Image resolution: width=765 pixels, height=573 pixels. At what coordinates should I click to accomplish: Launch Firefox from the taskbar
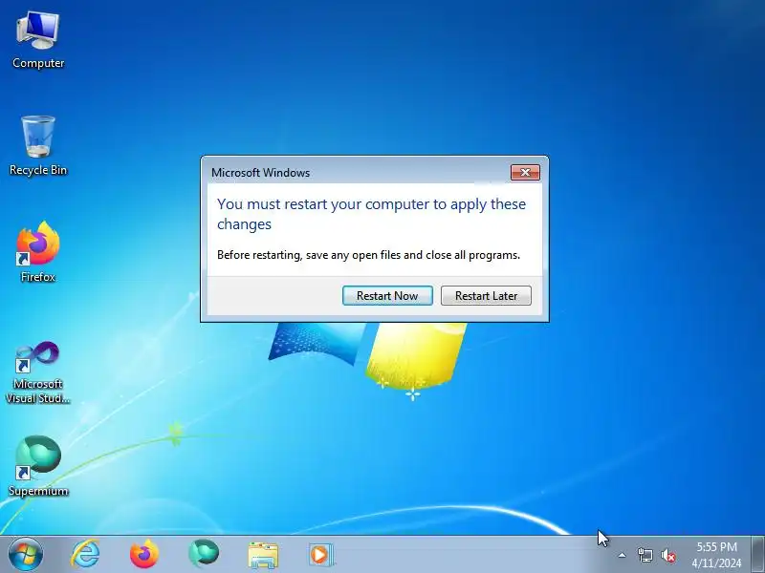(144, 555)
